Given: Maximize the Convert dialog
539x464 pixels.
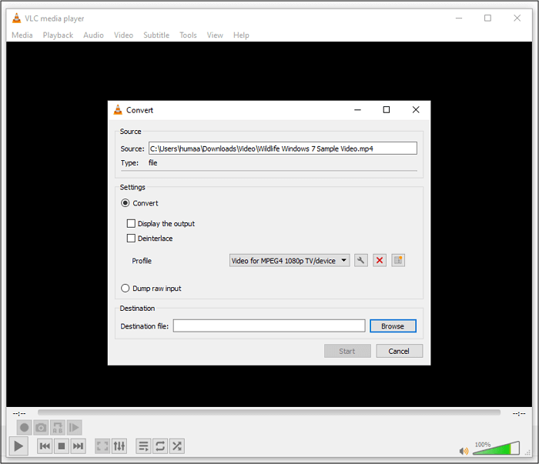Looking at the screenshot, I should pos(387,109).
